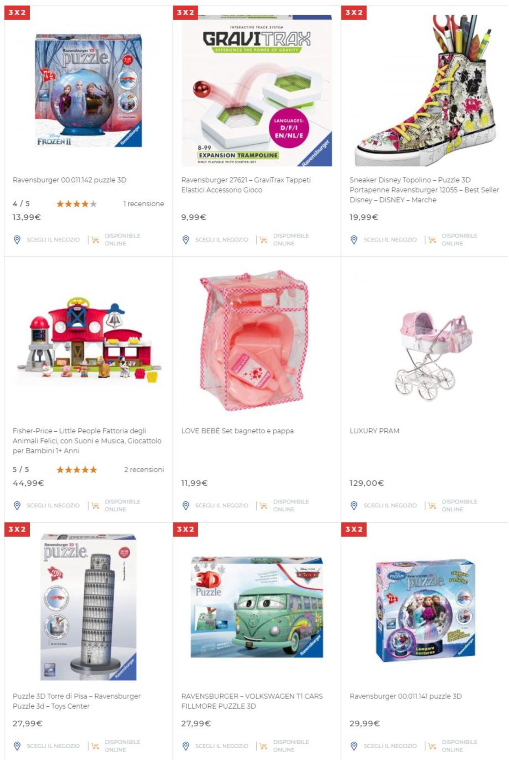
Task: Open '2 recensioni' on Fisher-Price farm
Action: pos(144,470)
